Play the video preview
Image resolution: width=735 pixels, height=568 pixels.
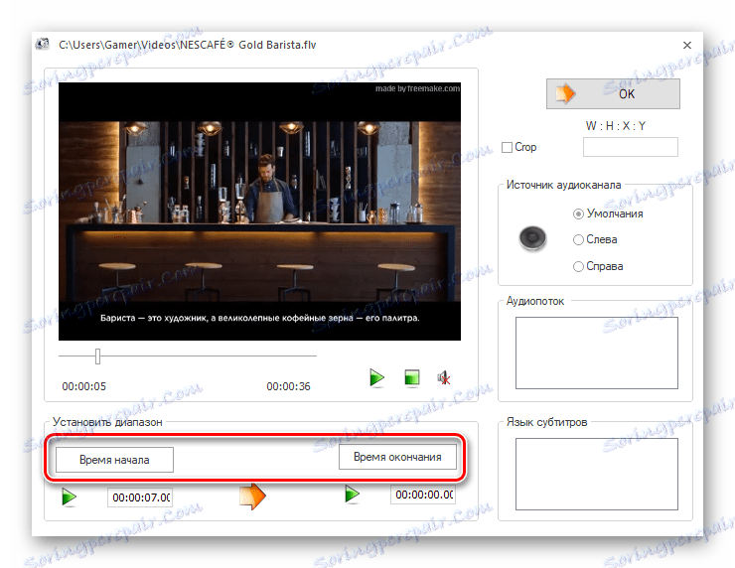click(x=376, y=377)
